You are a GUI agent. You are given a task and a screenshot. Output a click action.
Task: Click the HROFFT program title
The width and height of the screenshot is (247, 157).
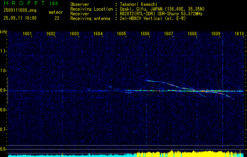point(24,3)
